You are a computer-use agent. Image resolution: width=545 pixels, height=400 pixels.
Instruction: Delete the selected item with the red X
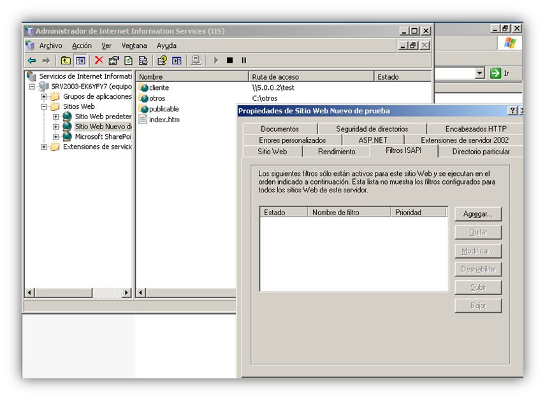coord(99,61)
